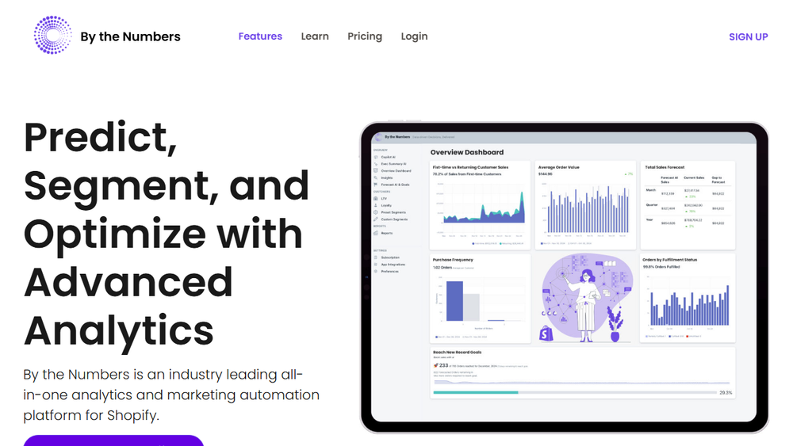Click the App Integrations sidebar icon
This screenshot has height=446, width=793.
click(x=376, y=265)
